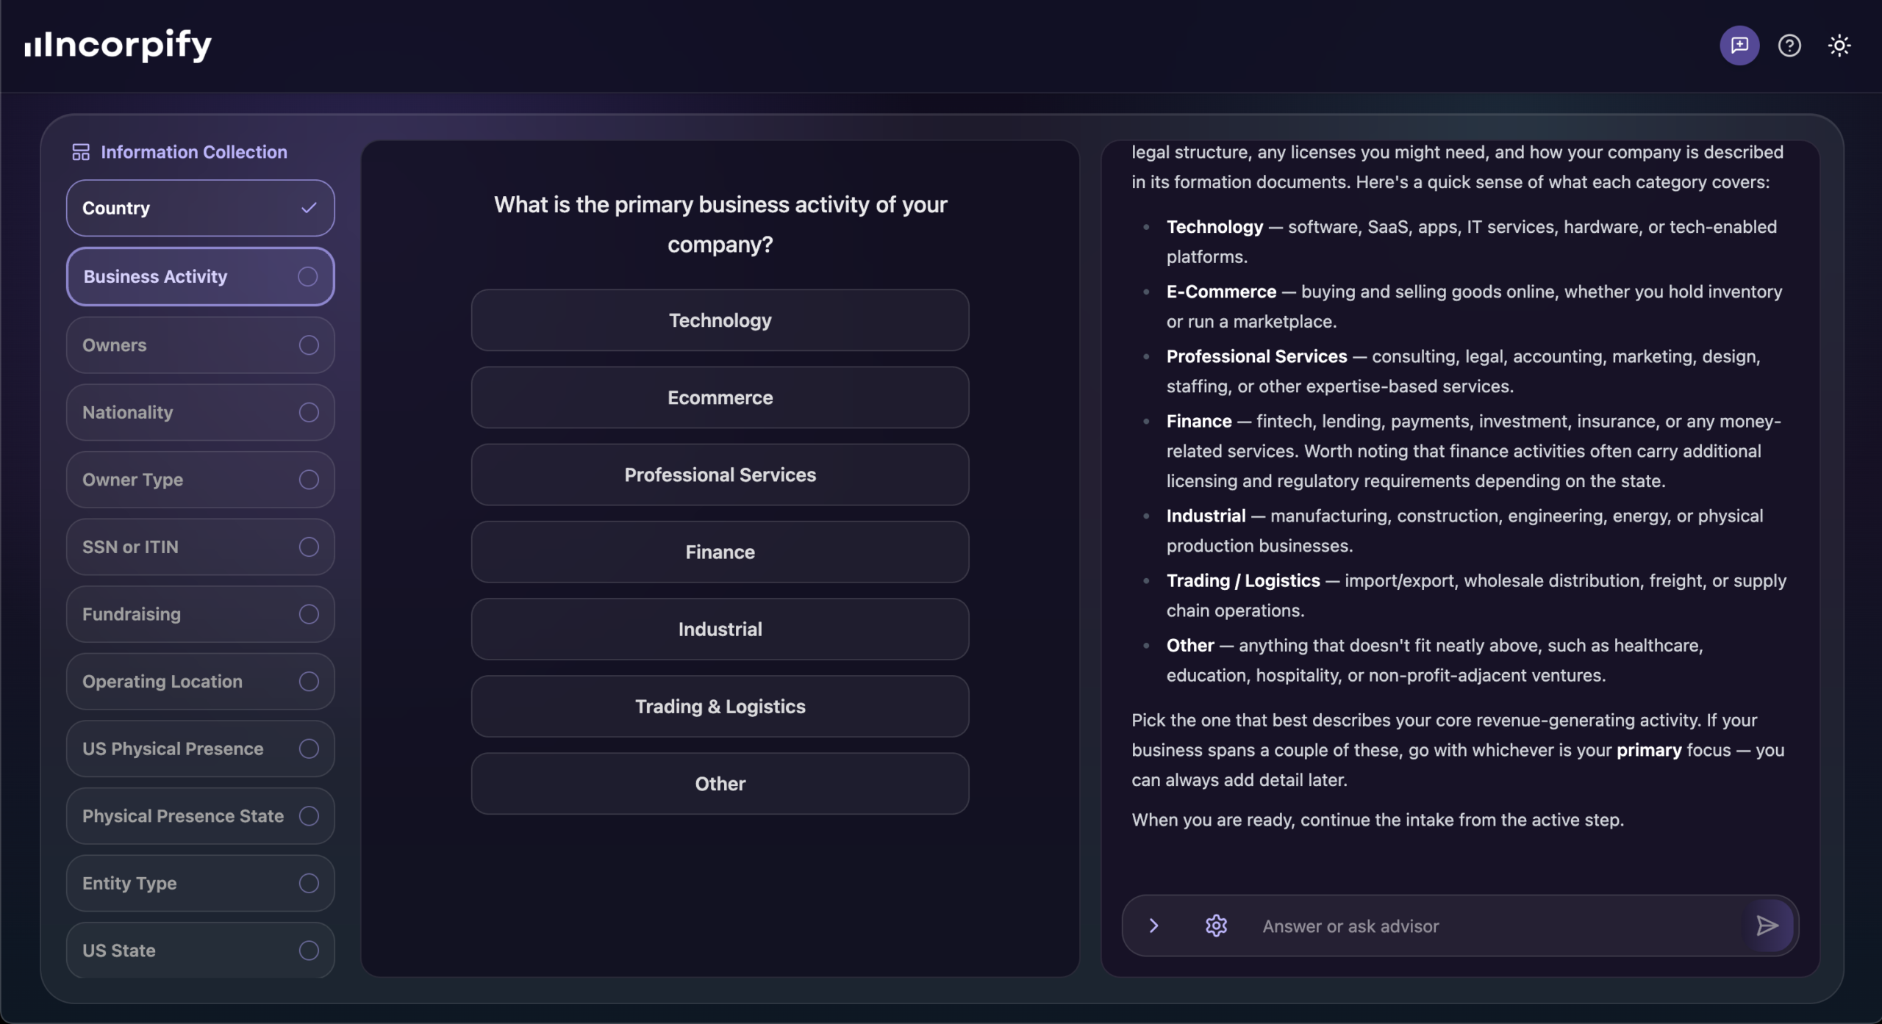Image resolution: width=1882 pixels, height=1024 pixels.
Task: Click the Country step checkmark
Action: pos(309,208)
